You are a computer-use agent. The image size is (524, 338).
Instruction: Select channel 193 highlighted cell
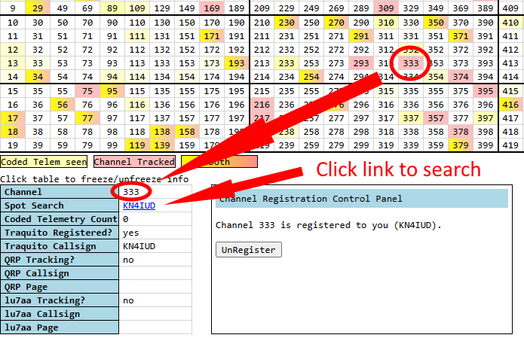pyautogui.click(x=237, y=62)
